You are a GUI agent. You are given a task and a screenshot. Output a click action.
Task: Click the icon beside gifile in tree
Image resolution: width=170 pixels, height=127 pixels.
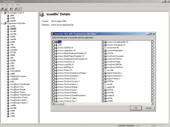point(8,15)
